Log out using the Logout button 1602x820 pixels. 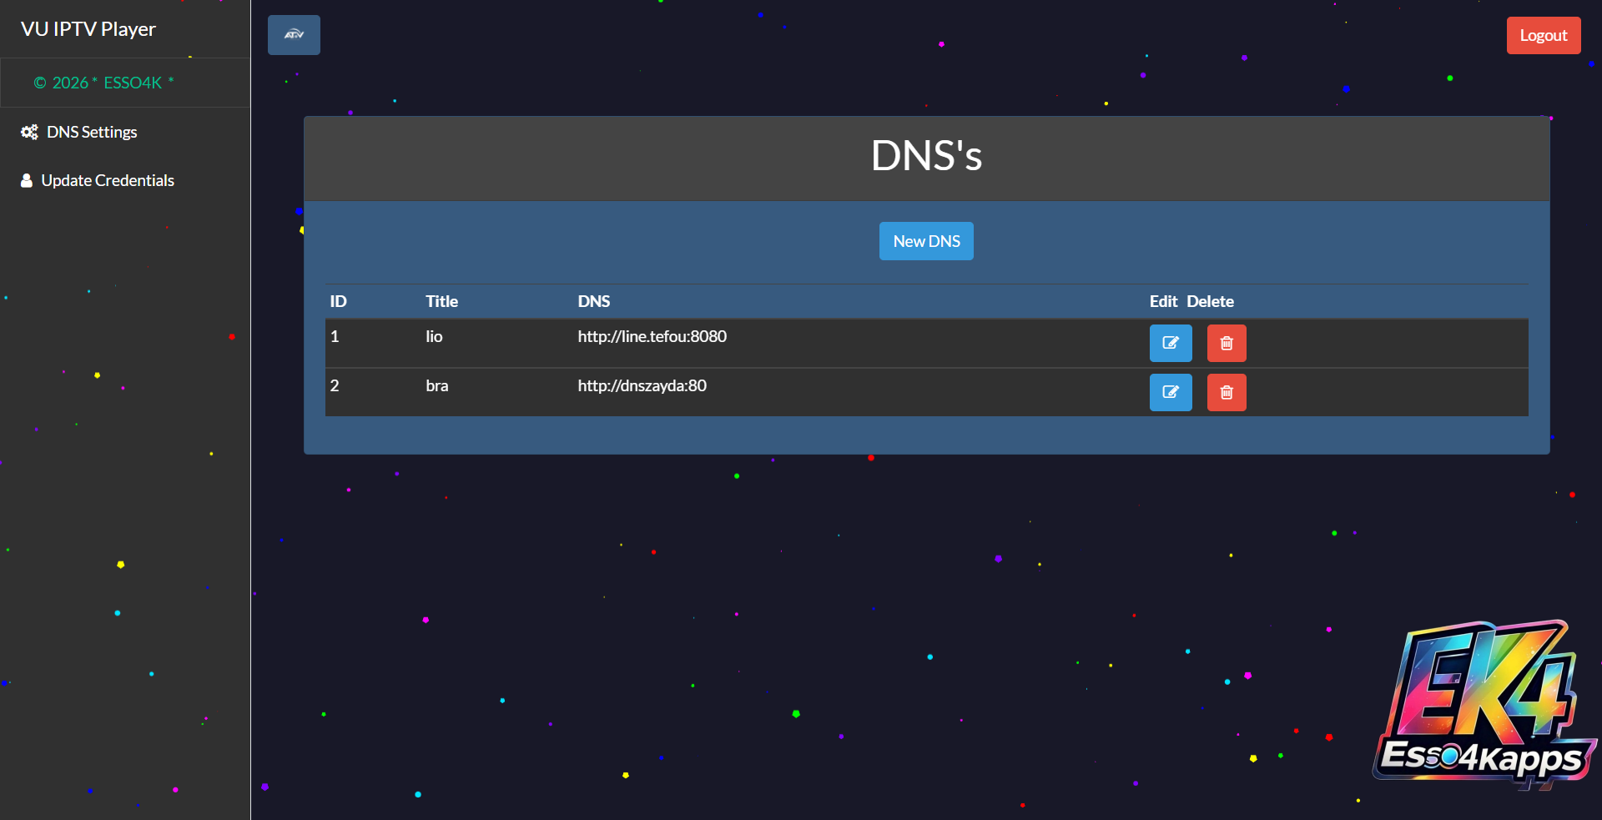[x=1543, y=36]
